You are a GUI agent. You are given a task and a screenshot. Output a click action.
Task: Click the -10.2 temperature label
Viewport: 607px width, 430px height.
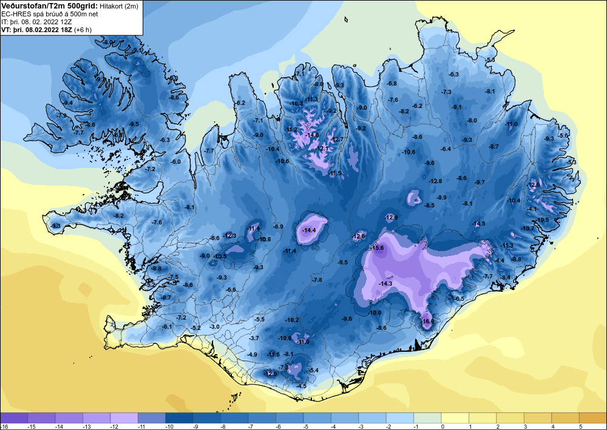pyautogui.click(x=293, y=320)
